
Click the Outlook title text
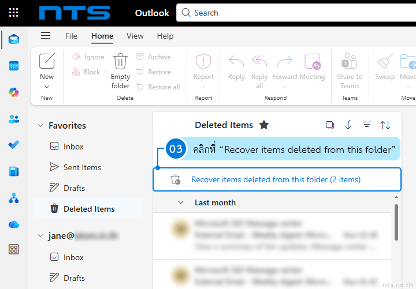(x=152, y=13)
